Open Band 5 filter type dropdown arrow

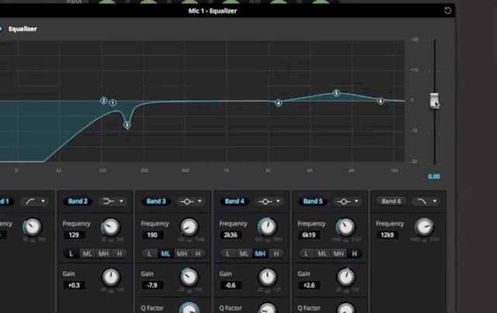[356, 201]
